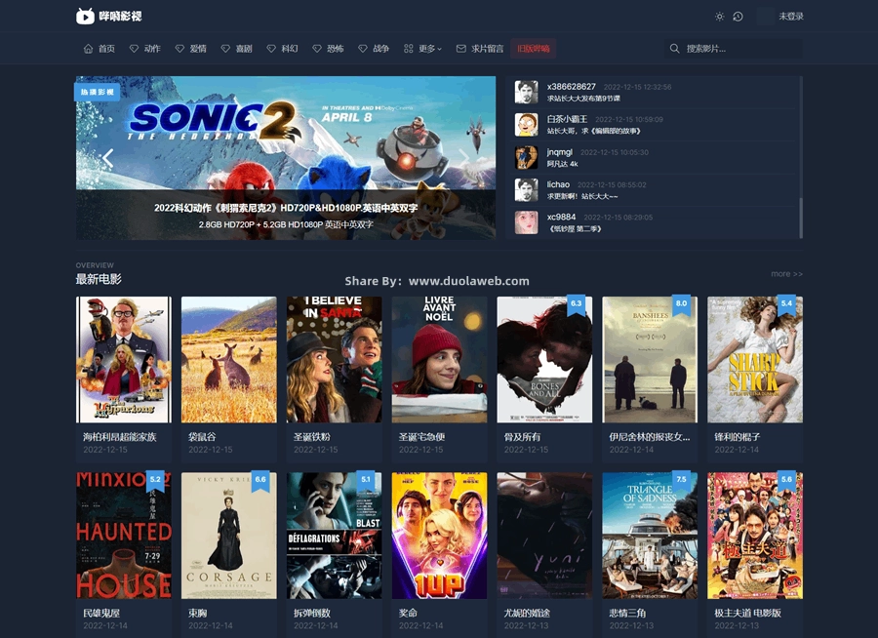Toggle the sun light/dark theme icon
Image resolution: width=878 pixels, height=638 pixels.
720,17
